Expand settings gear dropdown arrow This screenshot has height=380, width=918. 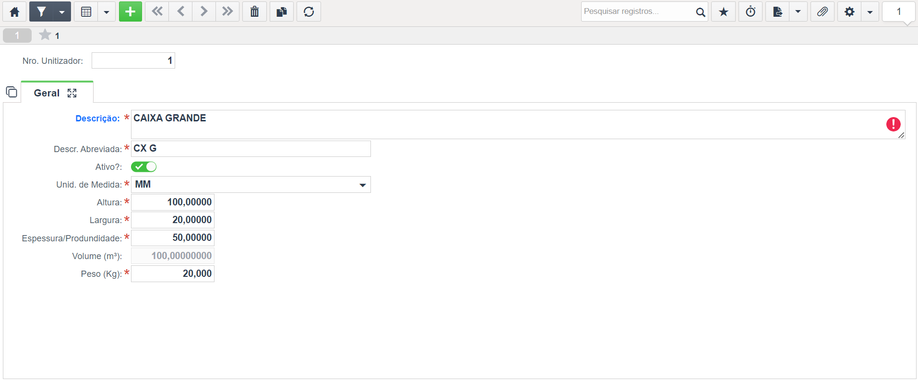[870, 12]
